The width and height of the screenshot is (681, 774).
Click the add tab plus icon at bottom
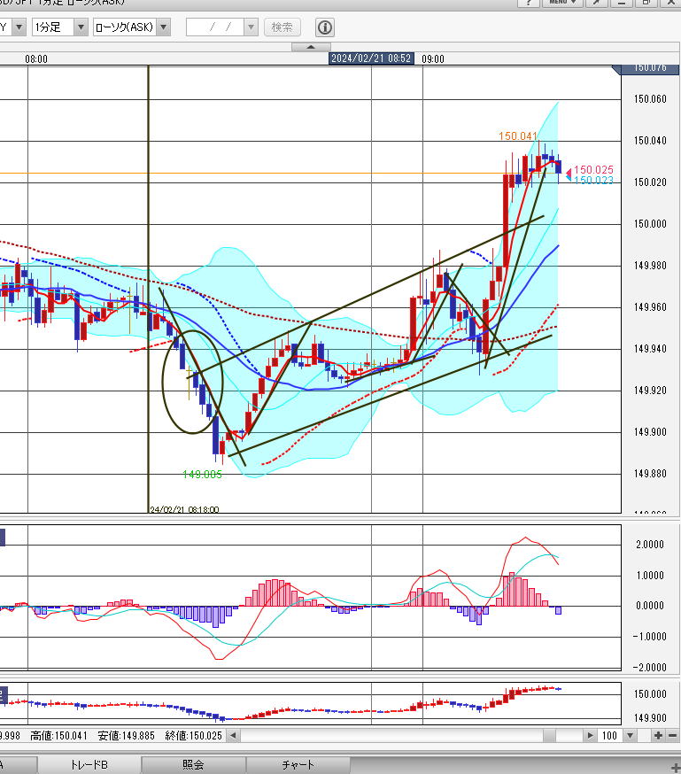point(676,766)
